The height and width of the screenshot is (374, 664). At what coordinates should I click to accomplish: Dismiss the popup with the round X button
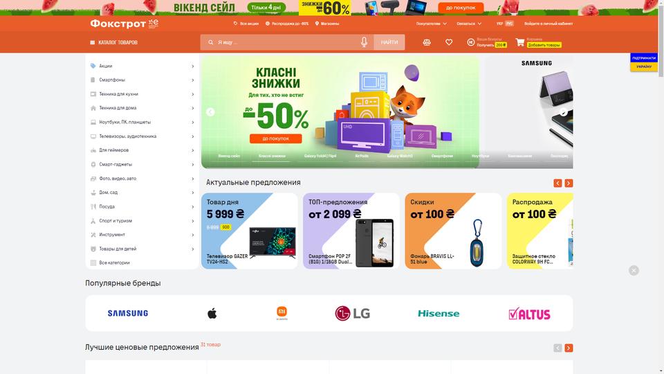(634, 271)
